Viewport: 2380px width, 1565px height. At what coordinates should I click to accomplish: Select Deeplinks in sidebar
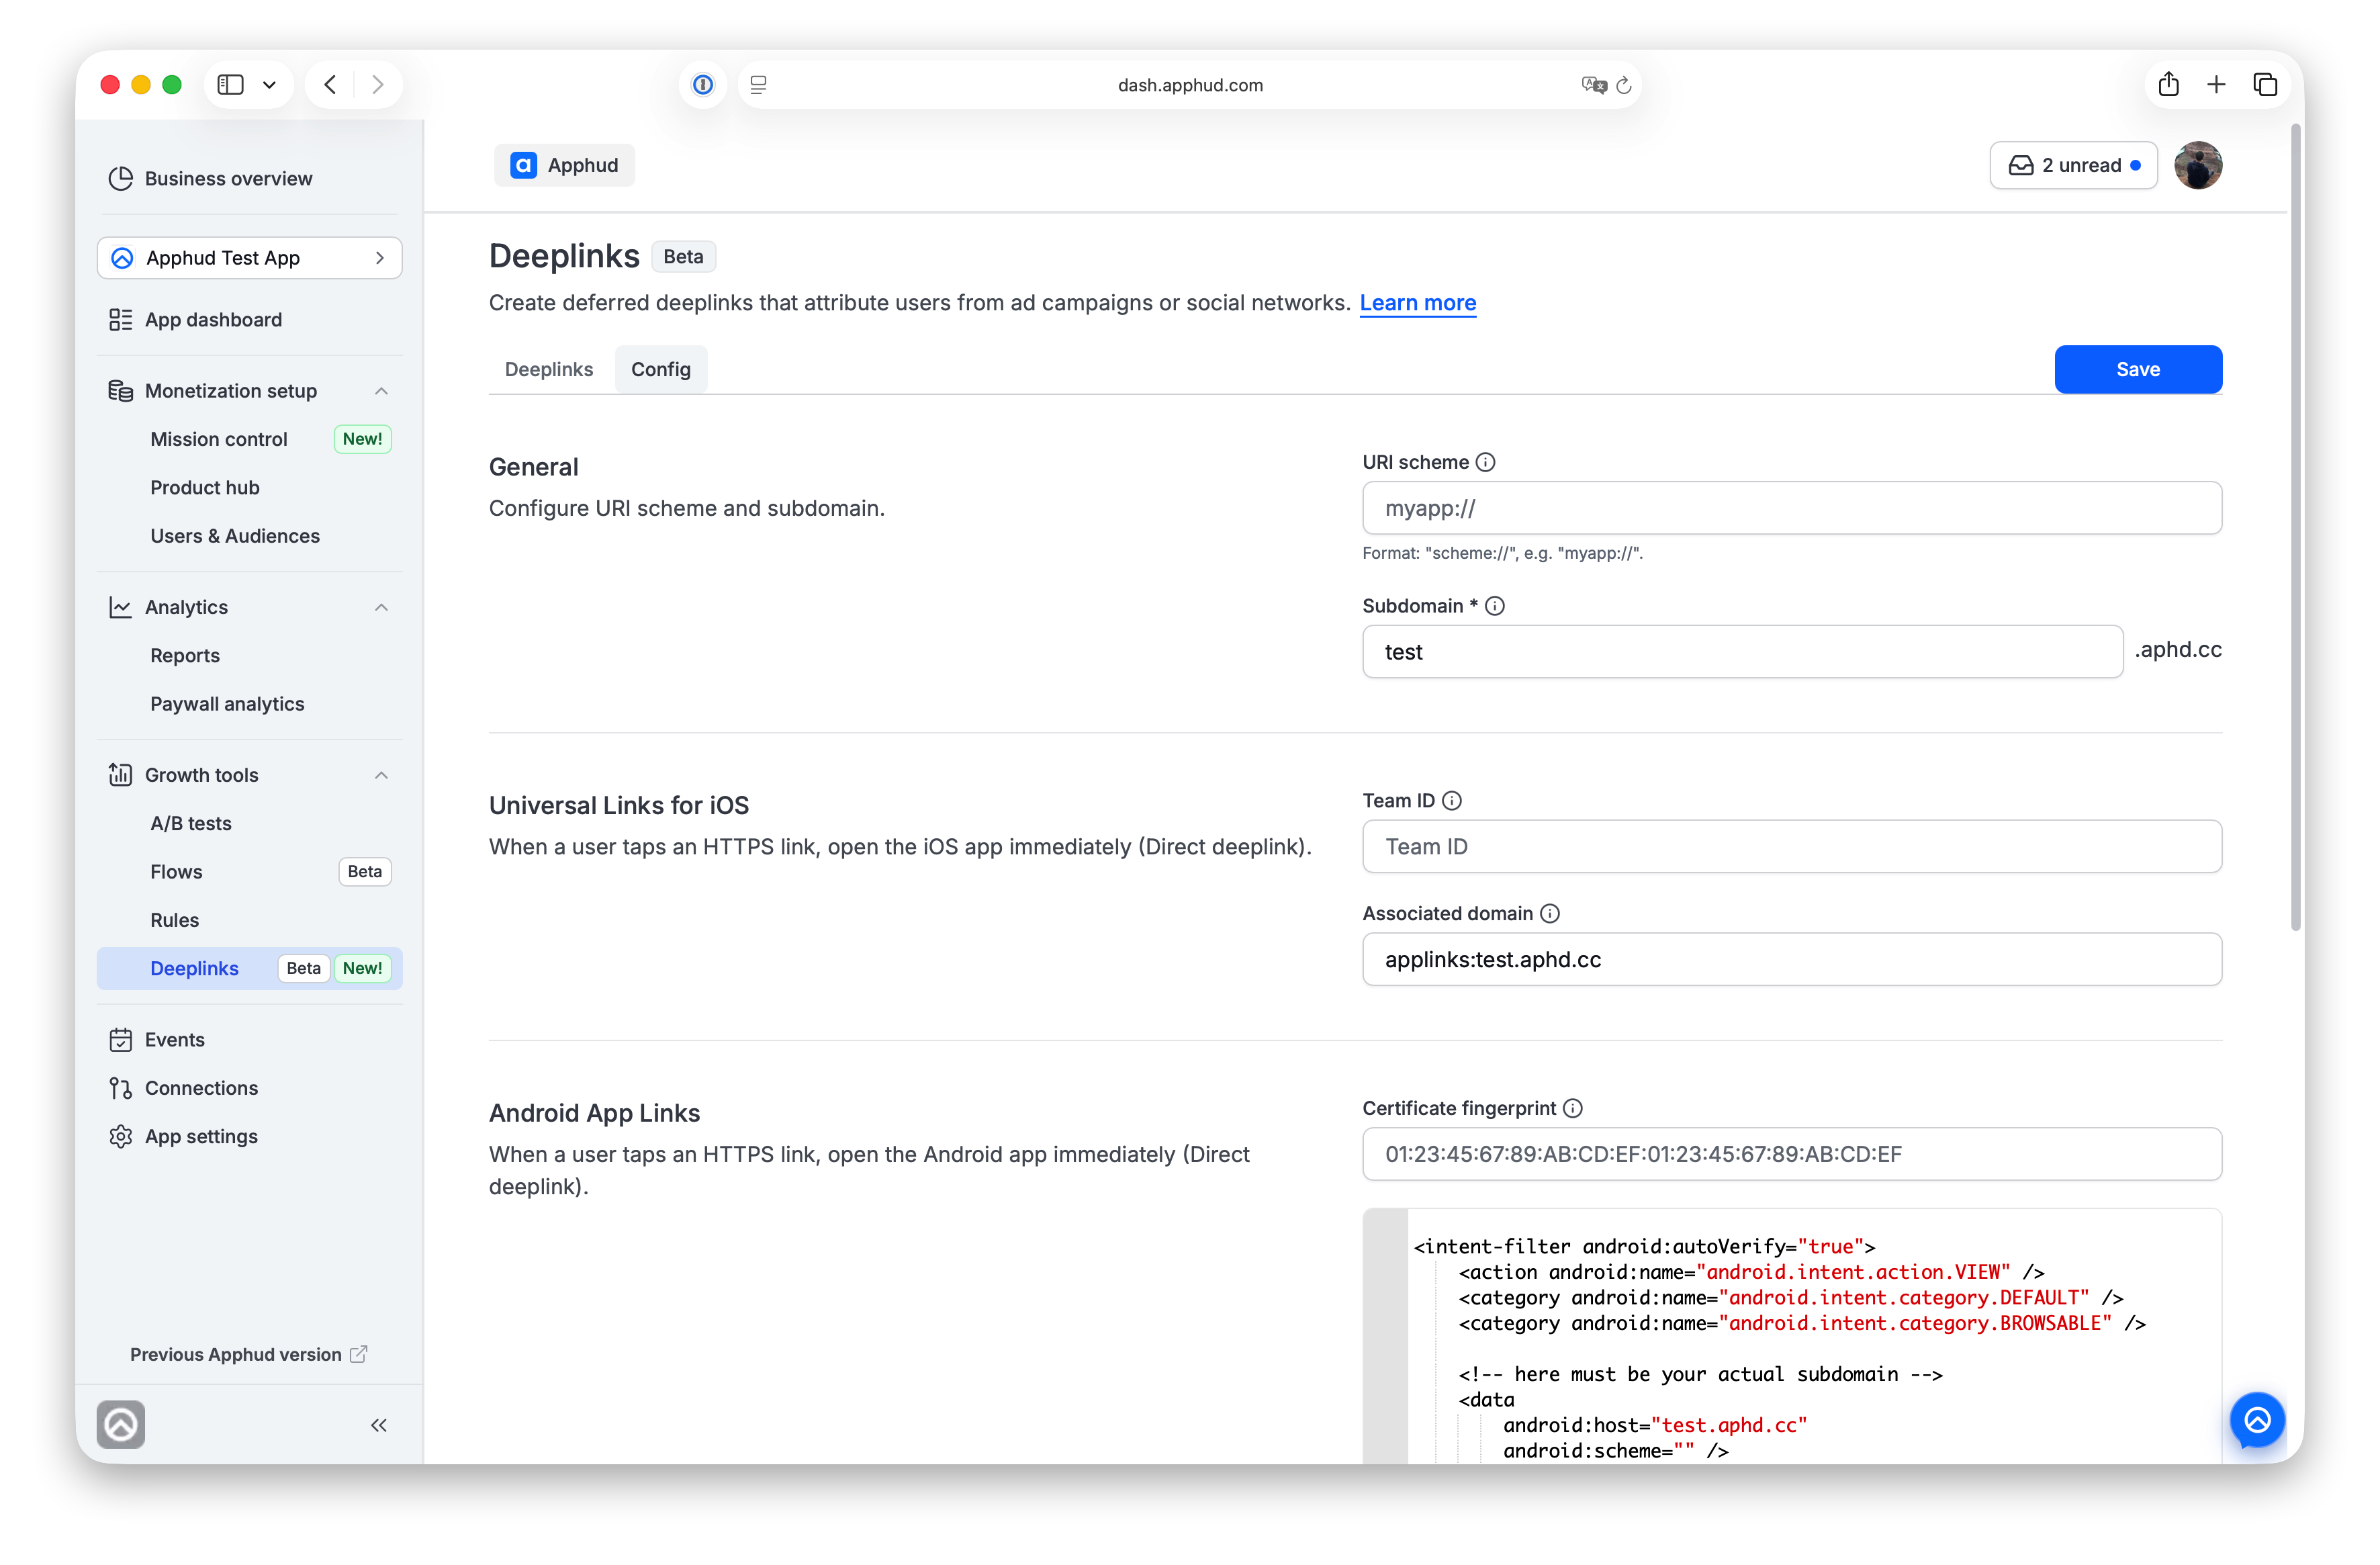(250, 968)
